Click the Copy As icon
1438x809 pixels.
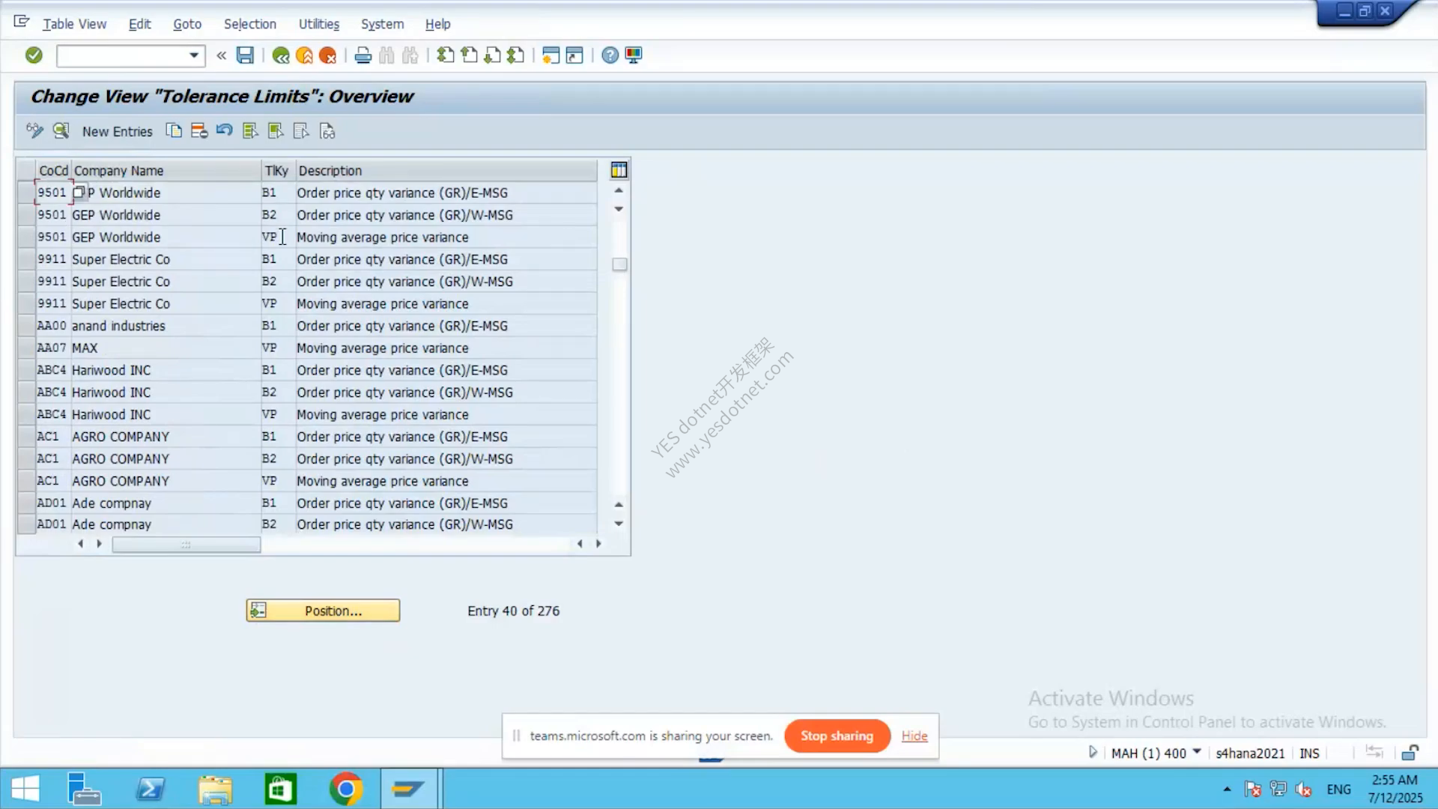(174, 131)
